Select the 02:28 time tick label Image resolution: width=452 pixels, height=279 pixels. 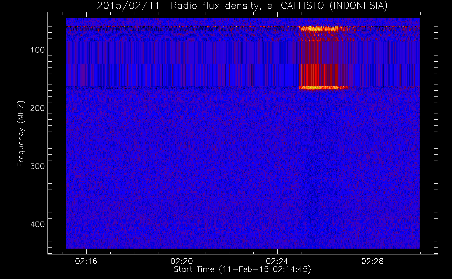pos(373,261)
